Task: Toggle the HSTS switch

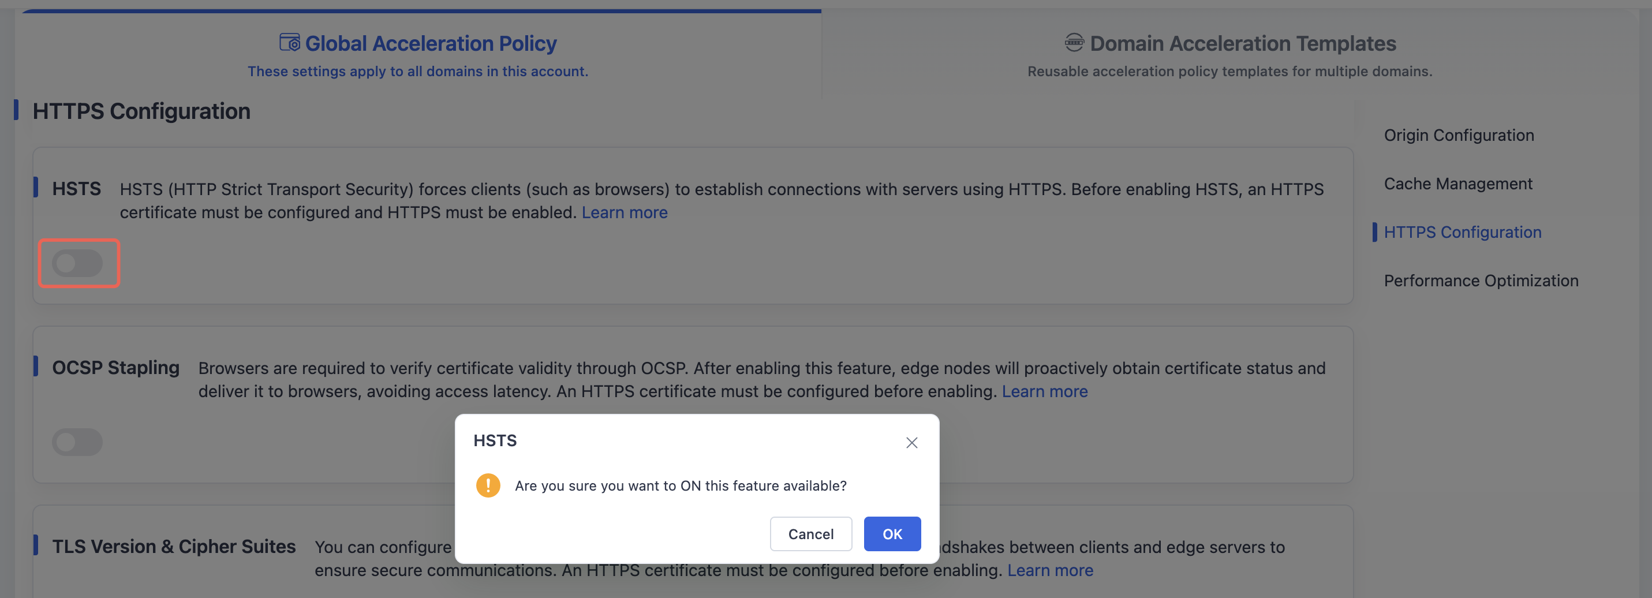Action: 77,263
